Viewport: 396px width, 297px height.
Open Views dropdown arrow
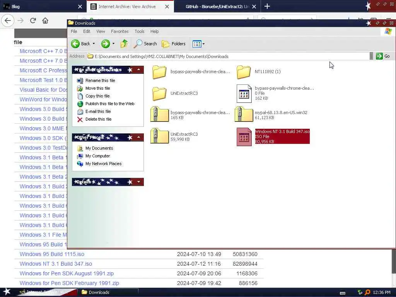[x=203, y=44]
